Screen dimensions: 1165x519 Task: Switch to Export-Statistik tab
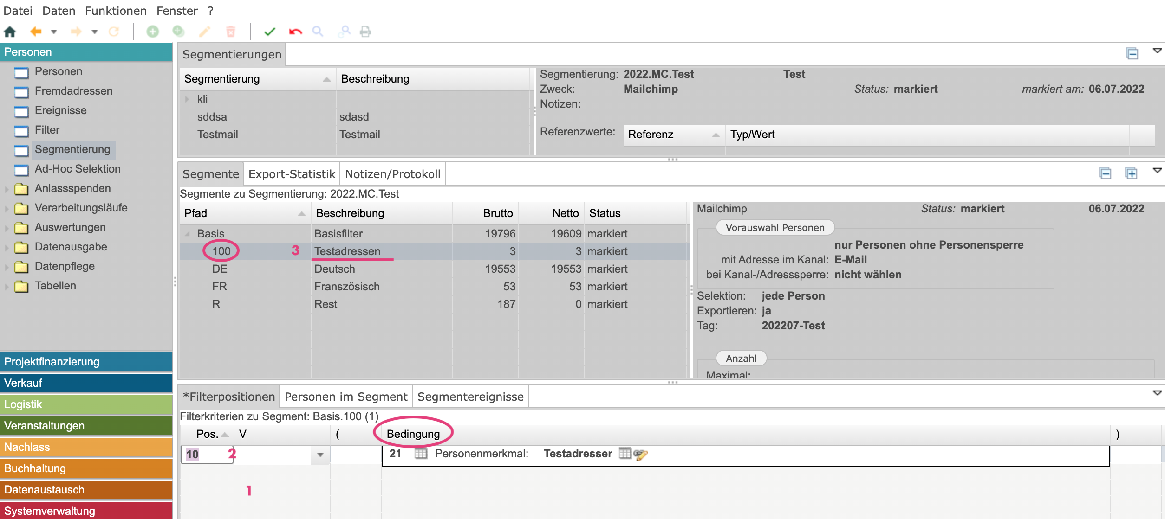[292, 174]
